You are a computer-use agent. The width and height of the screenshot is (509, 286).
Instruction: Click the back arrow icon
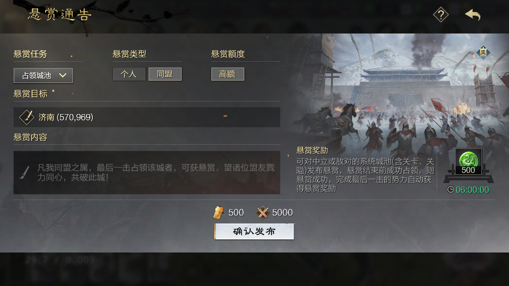(473, 15)
